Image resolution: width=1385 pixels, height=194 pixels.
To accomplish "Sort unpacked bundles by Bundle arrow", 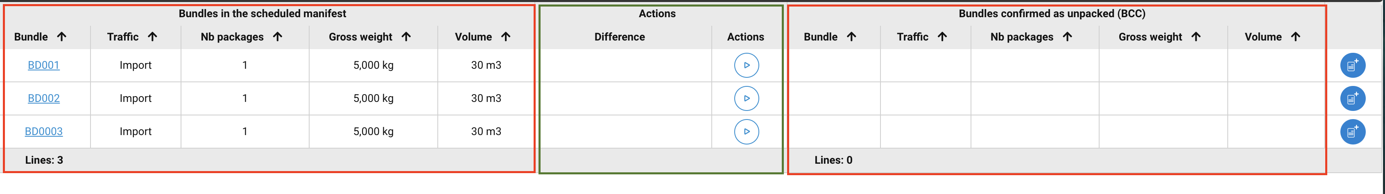I will pos(851,36).
